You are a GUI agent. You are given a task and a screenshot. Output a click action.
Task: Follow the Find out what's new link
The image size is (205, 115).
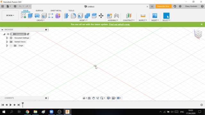pyautogui.click(x=119, y=24)
